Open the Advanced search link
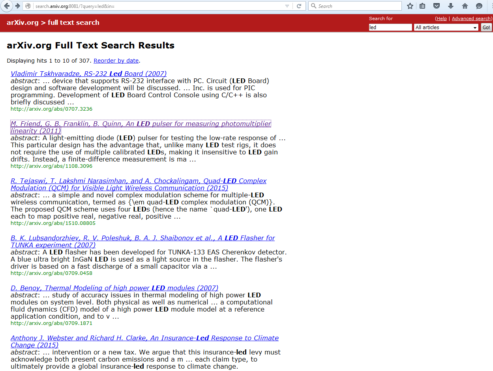The width and height of the screenshot is (493, 371). click(471, 19)
